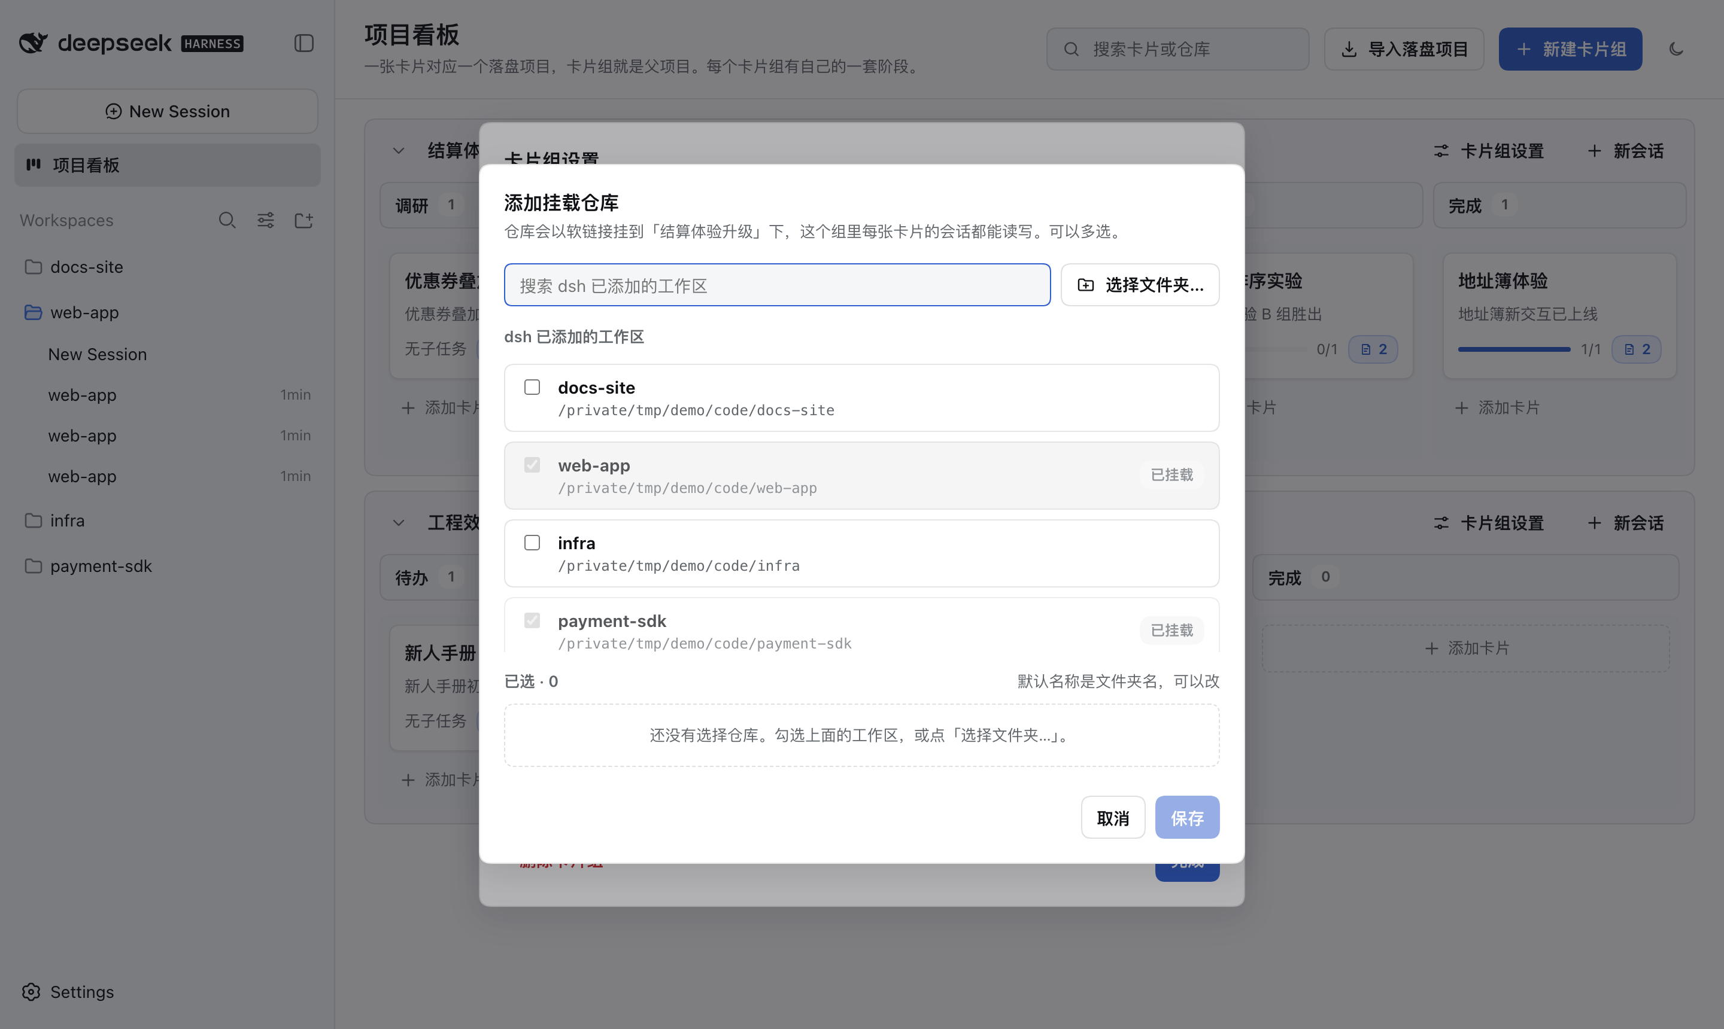Click the 已挂载 badge on payment-sdk

click(x=1171, y=631)
